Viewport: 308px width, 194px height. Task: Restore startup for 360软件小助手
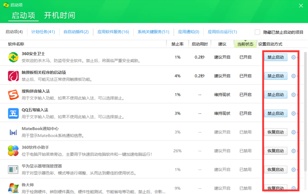point(276,151)
